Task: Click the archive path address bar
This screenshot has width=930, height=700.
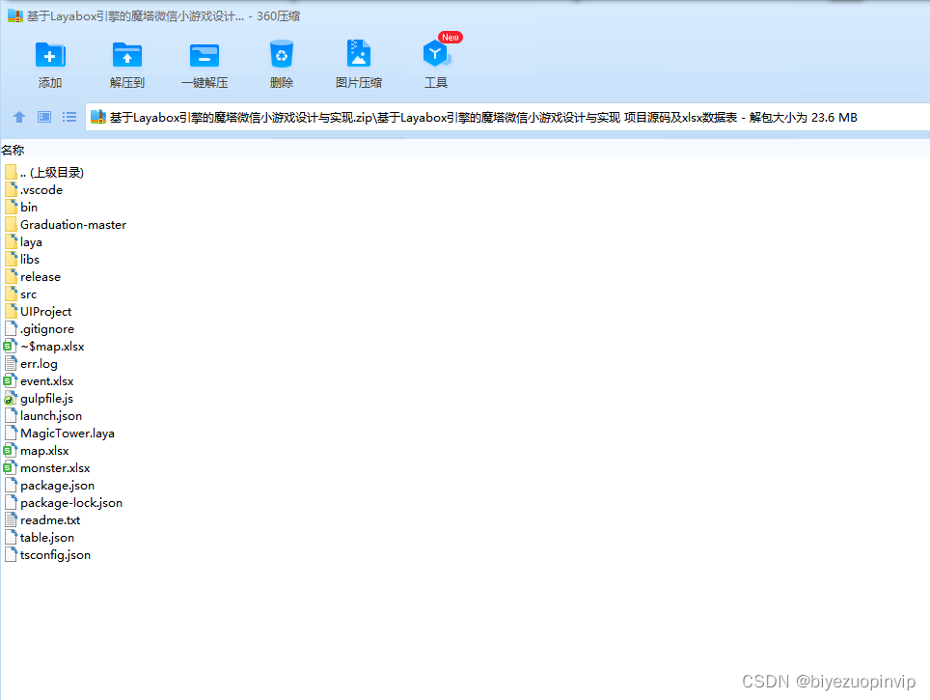Action: tap(507, 118)
